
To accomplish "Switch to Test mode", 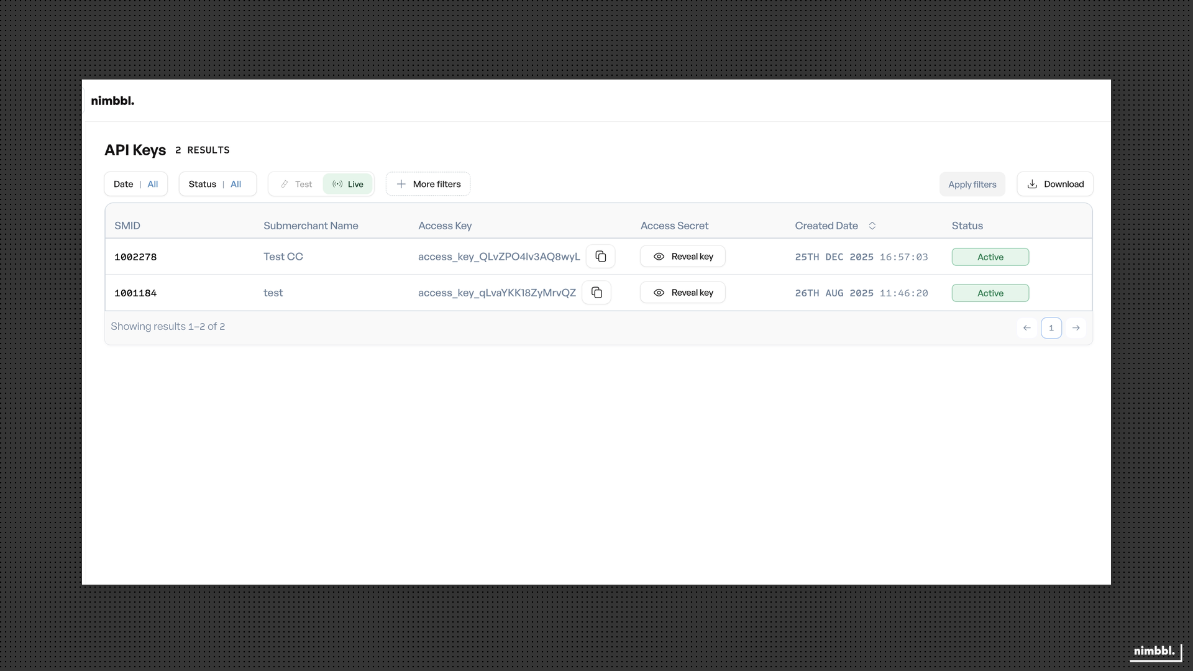I will pos(296,184).
